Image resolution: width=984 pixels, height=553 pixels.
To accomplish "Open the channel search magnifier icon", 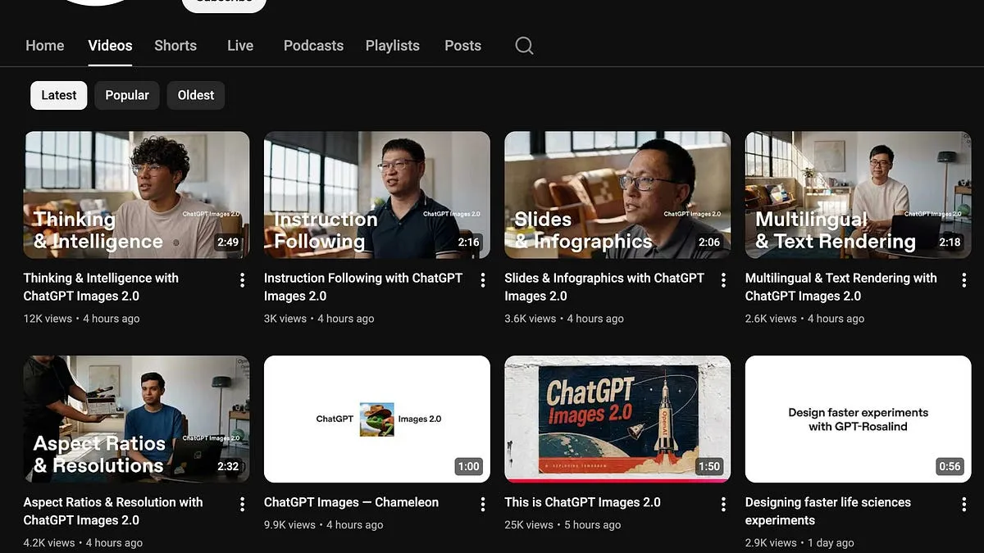I will tap(524, 46).
